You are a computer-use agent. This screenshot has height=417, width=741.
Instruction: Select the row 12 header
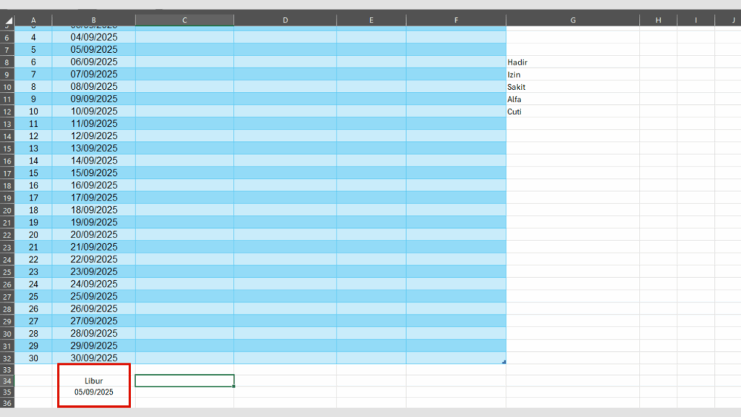point(7,111)
